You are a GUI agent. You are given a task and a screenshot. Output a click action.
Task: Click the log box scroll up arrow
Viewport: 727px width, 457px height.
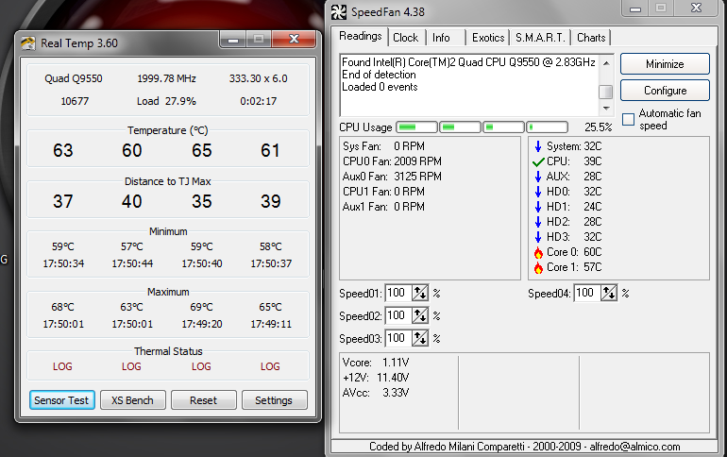606,62
